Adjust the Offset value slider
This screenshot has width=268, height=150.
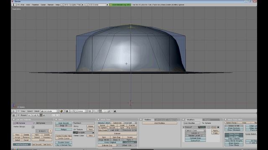click(127, 145)
